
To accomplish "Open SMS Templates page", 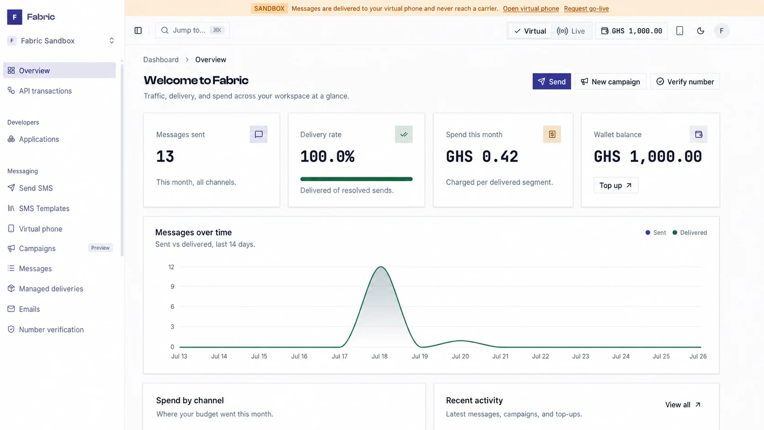I will coord(59,208).
